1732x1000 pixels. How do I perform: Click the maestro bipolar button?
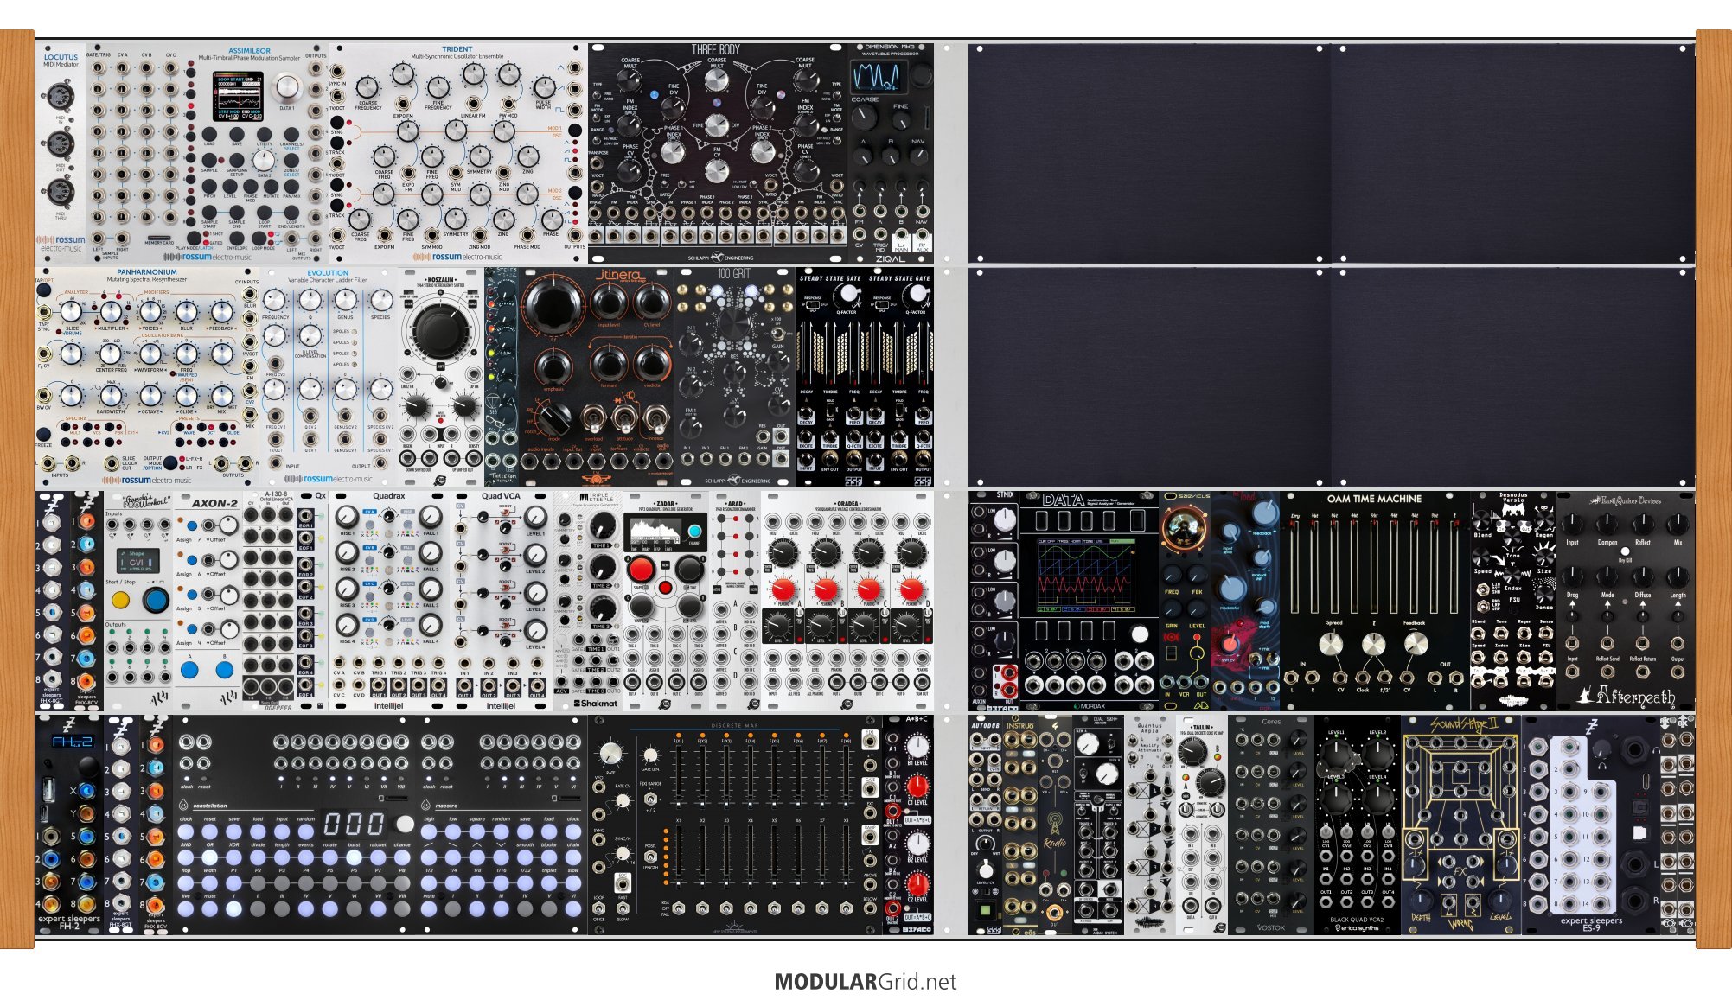(x=549, y=858)
